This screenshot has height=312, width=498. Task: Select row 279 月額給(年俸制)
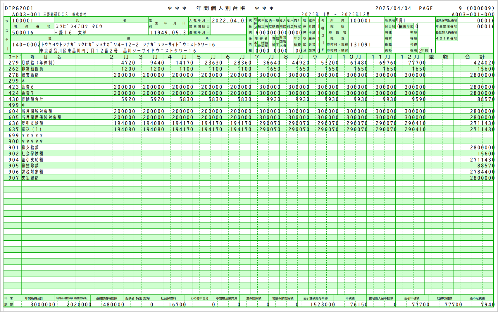point(38,63)
